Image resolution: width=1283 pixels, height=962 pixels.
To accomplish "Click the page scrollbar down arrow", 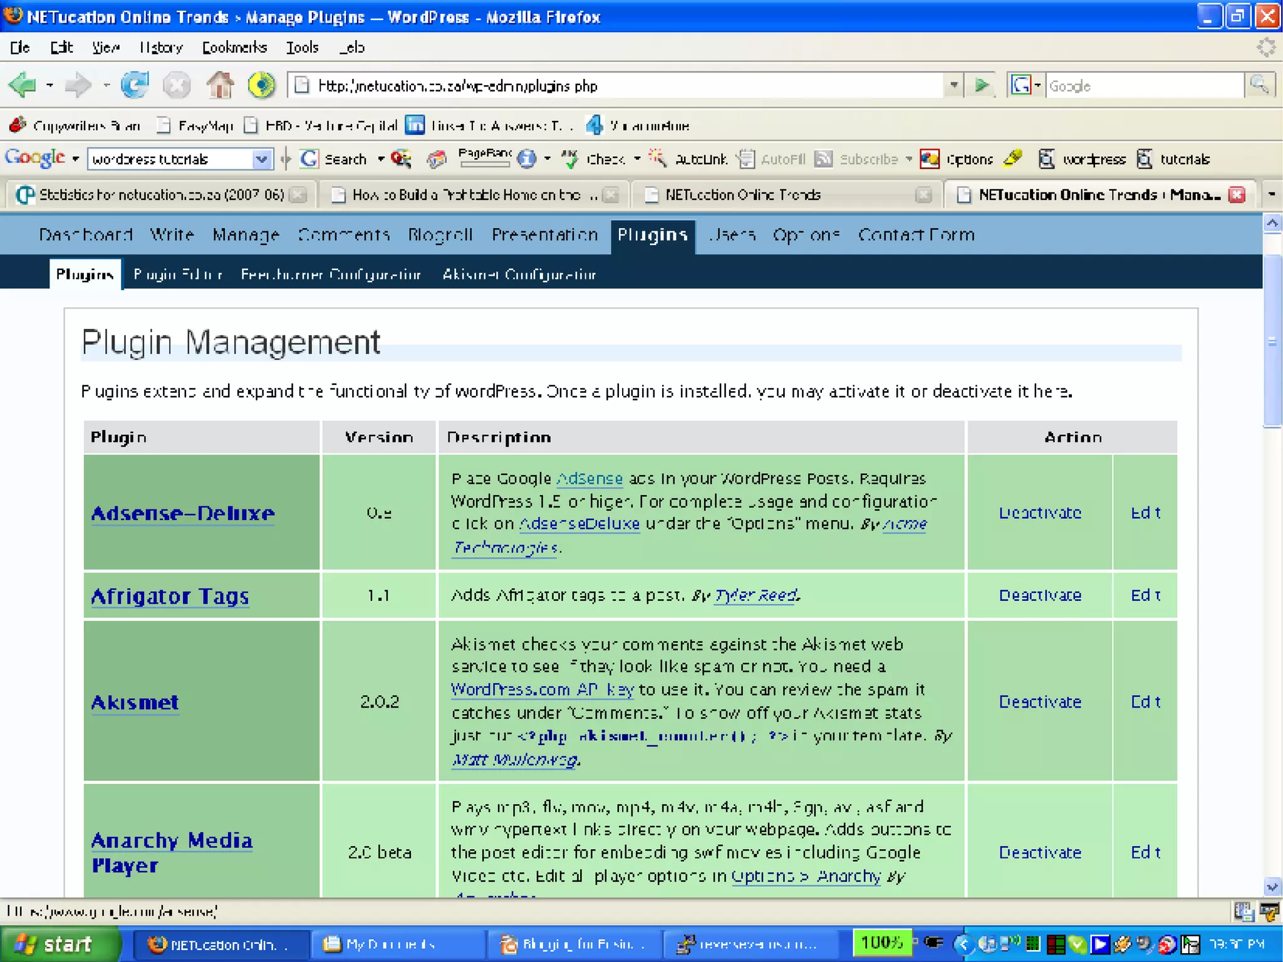I will pos(1272,886).
